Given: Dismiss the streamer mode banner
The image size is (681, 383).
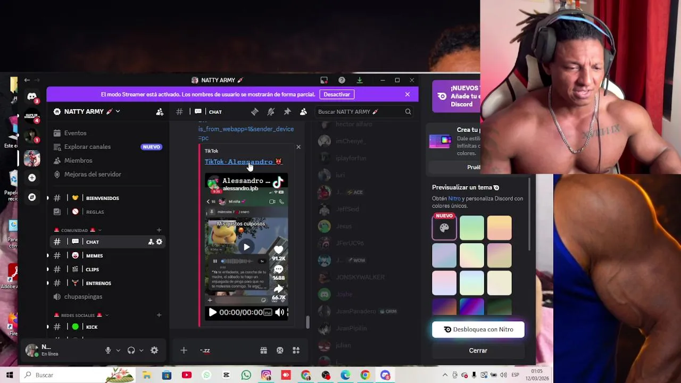Looking at the screenshot, I should [x=408, y=95].
